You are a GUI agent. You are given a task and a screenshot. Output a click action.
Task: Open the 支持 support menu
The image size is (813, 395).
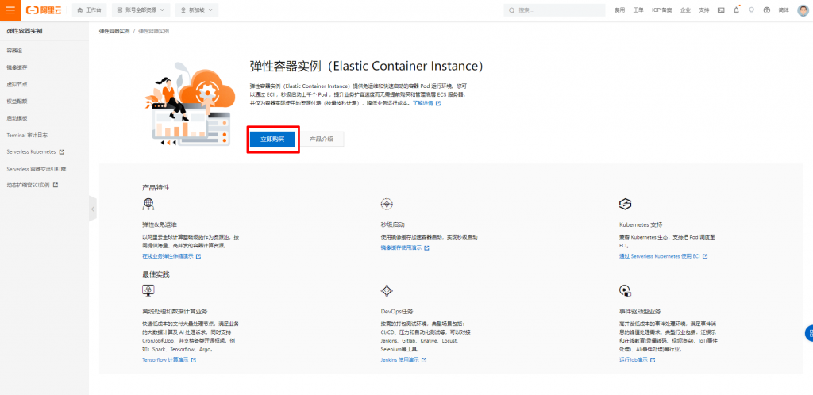(703, 10)
